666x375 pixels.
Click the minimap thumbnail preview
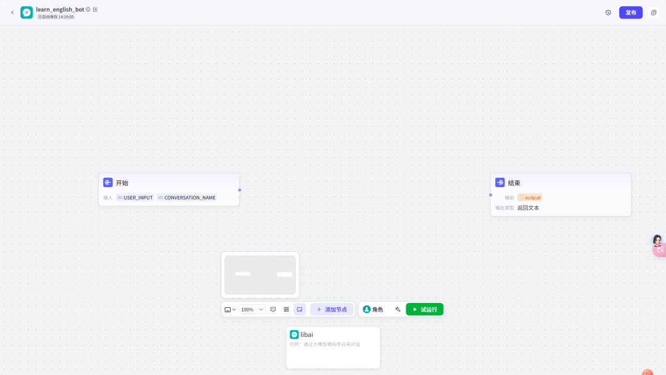260,275
